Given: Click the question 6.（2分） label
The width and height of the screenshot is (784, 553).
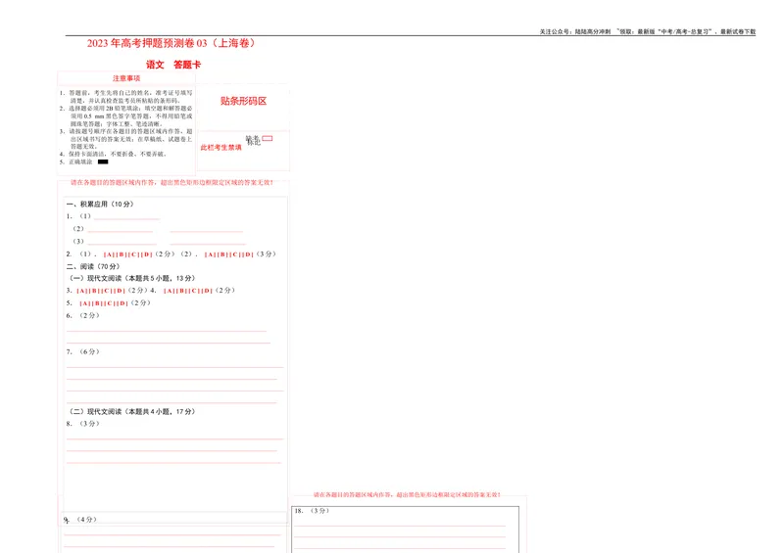Looking at the screenshot, I should pos(83,315).
